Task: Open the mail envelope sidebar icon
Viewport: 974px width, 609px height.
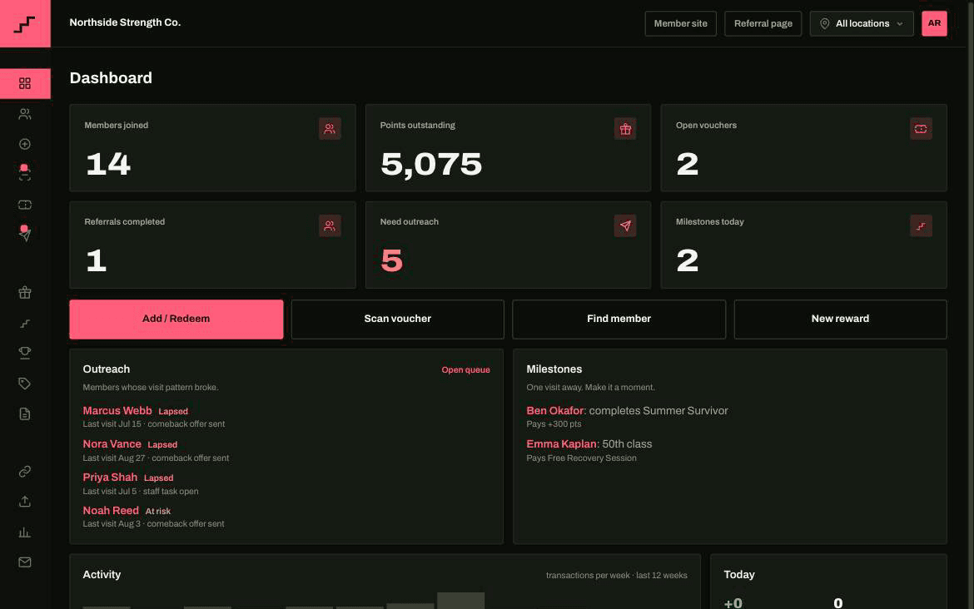Action: (x=25, y=562)
